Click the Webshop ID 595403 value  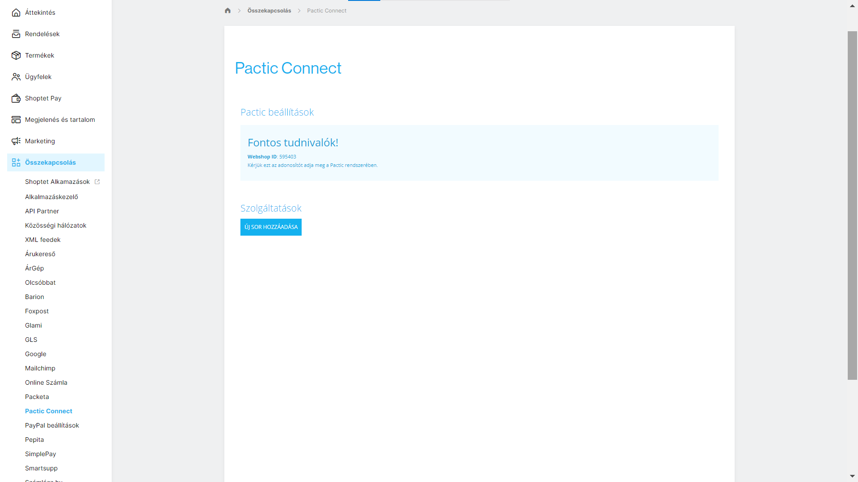click(x=287, y=157)
